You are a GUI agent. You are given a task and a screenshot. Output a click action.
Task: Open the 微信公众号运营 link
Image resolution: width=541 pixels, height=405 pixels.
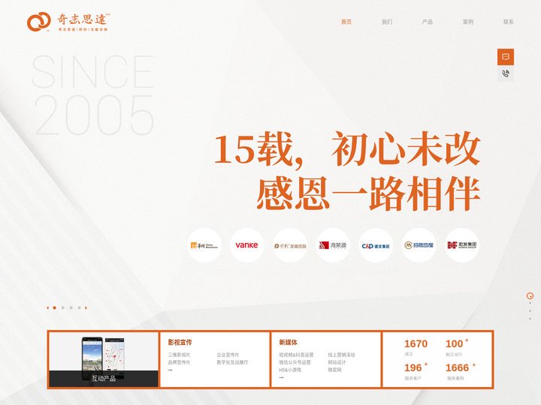[x=295, y=362]
